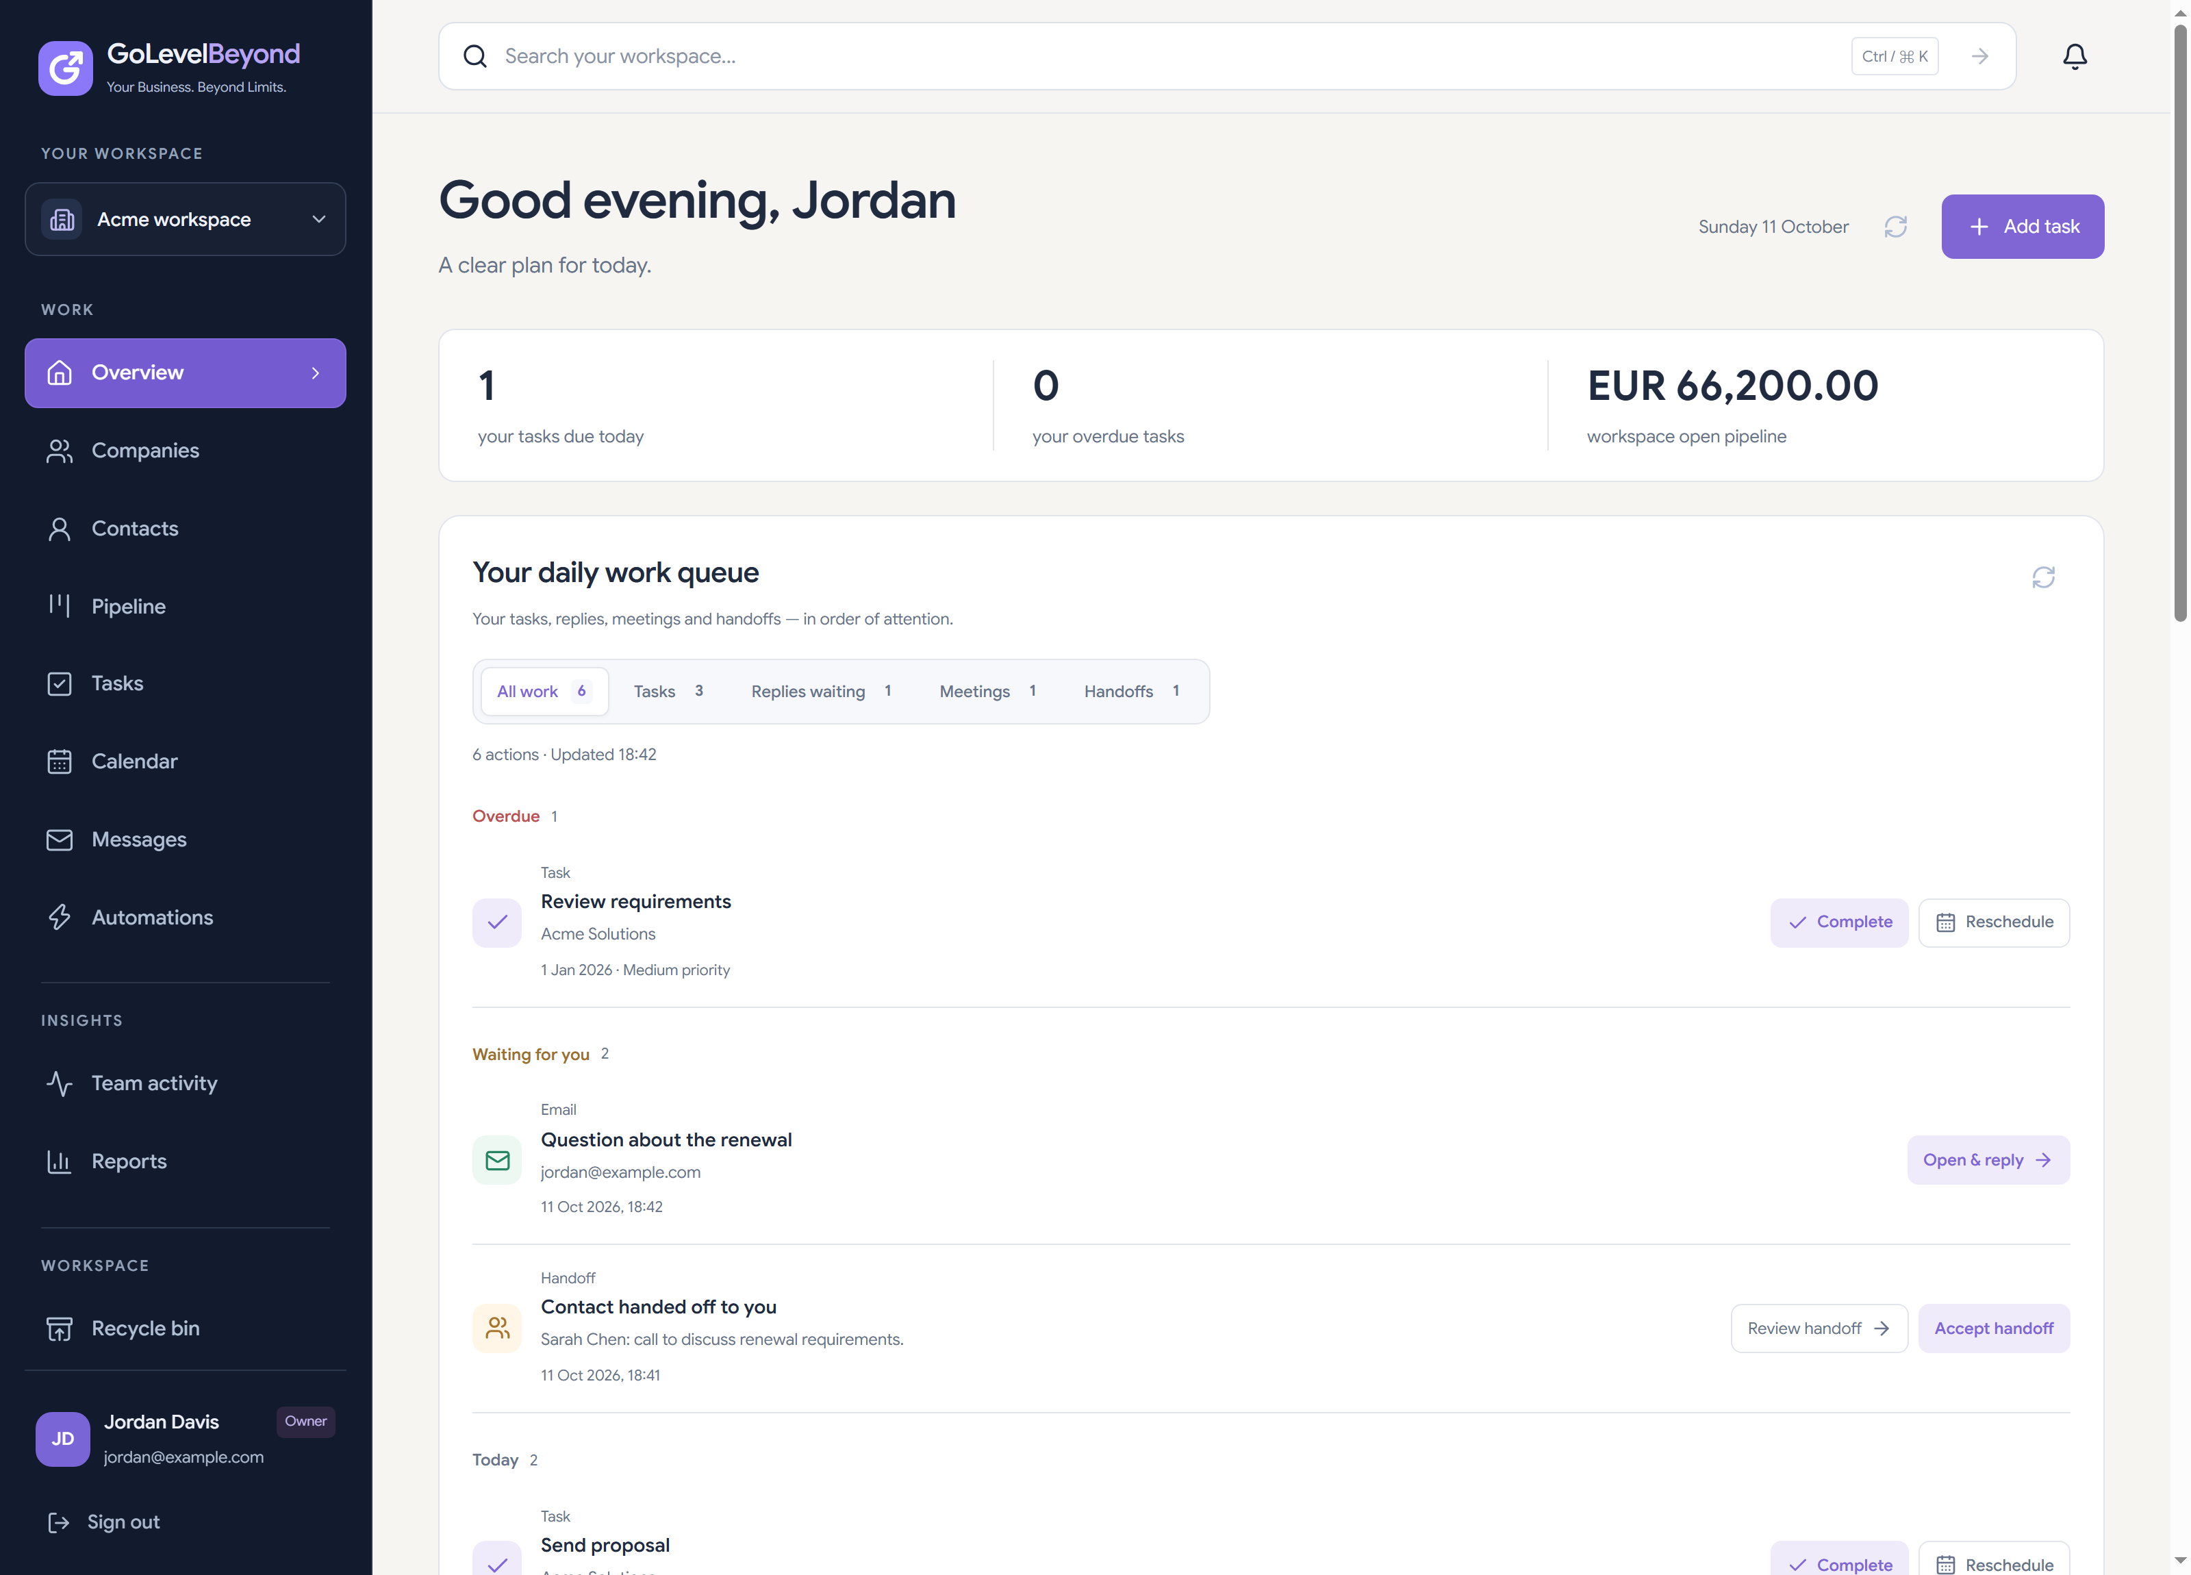Open Automations in the sidebar
Viewport: 2191px width, 1575px height.
pos(186,917)
